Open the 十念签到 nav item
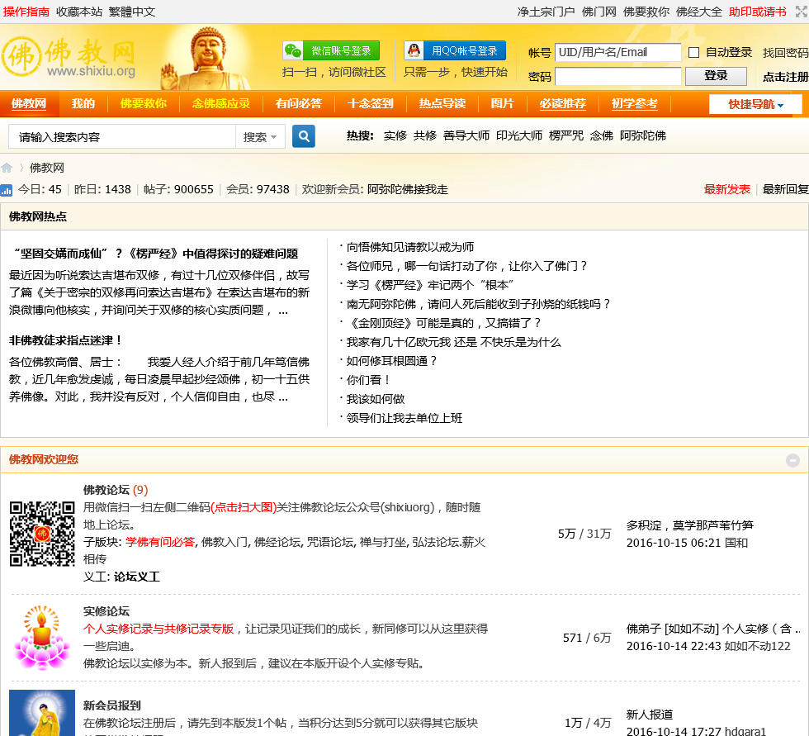The image size is (809, 736). (371, 104)
